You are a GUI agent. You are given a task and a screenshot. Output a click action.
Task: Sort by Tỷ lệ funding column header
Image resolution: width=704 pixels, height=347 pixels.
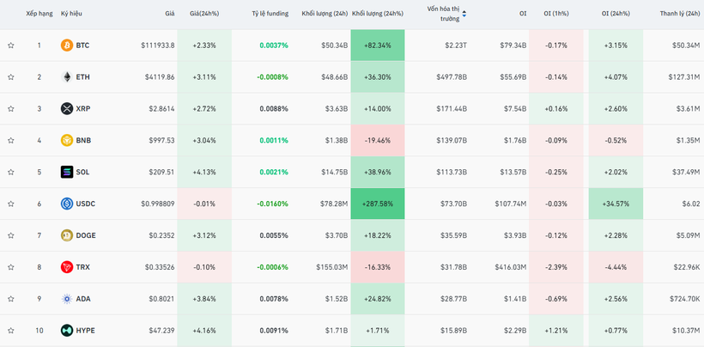pyautogui.click(x=270, y=14)
